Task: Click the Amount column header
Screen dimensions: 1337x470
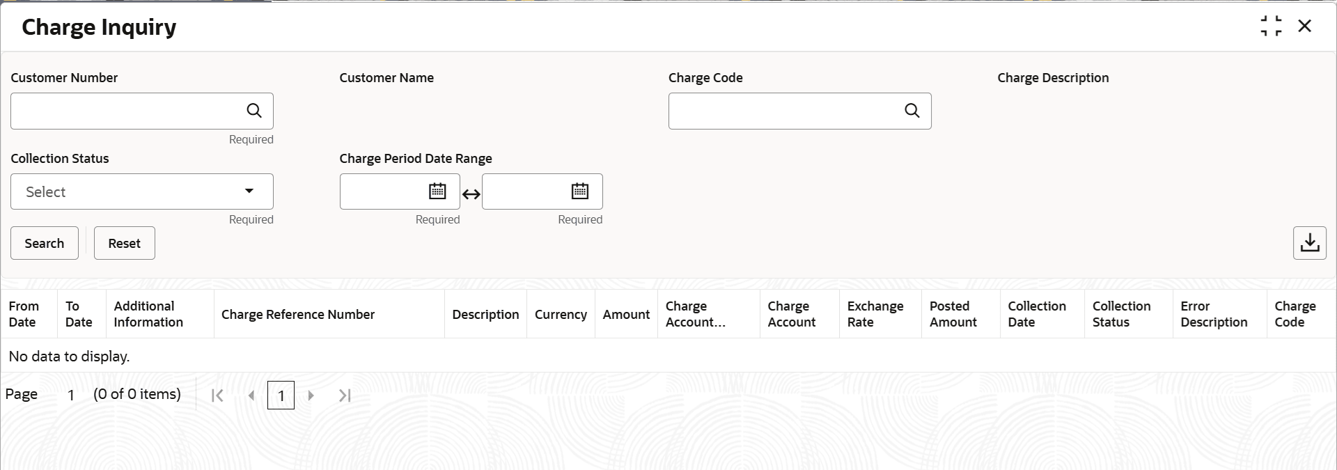Action: pyautogui.click(x=626, y=315)
